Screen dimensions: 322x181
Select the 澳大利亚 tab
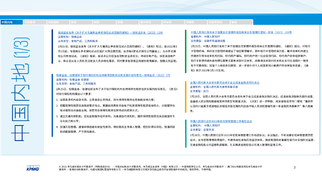[149, 22]
